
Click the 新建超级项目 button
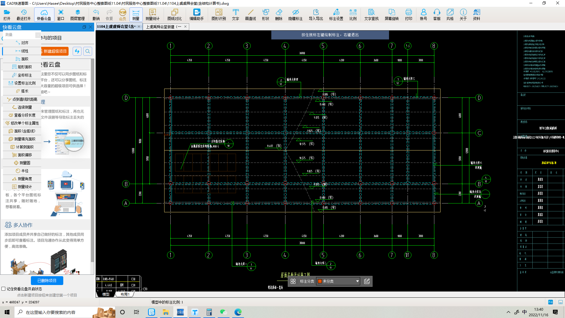[55, 51]
